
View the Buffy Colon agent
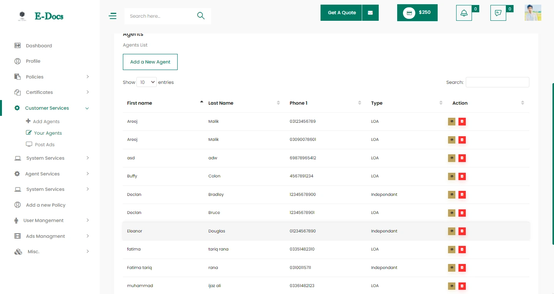(452, 176)
